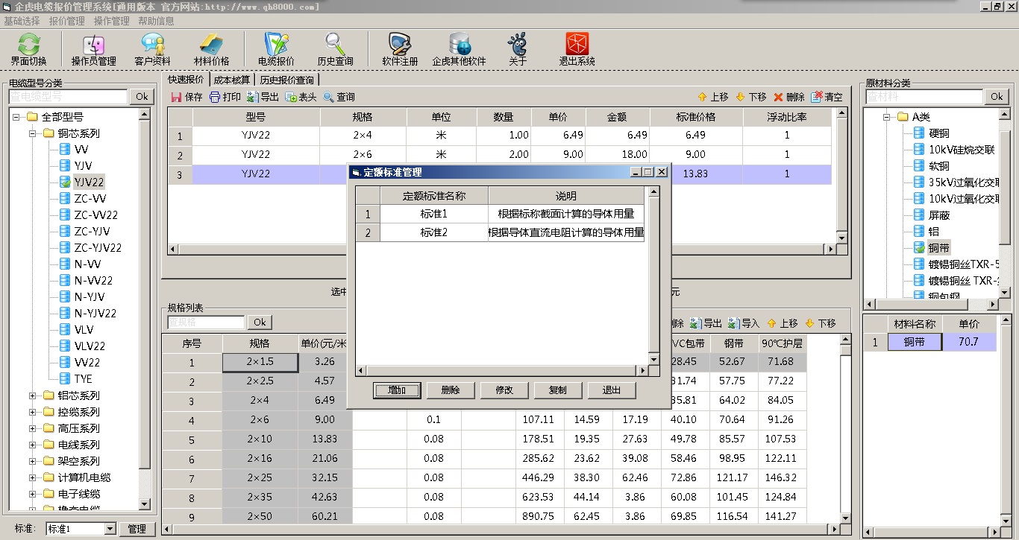Click the 电缆报价 toolbar icon

pyautogui.click(x=276, y=50)
